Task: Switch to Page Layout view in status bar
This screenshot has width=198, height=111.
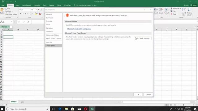Action: pyautogui.click(x=171, y=105)
